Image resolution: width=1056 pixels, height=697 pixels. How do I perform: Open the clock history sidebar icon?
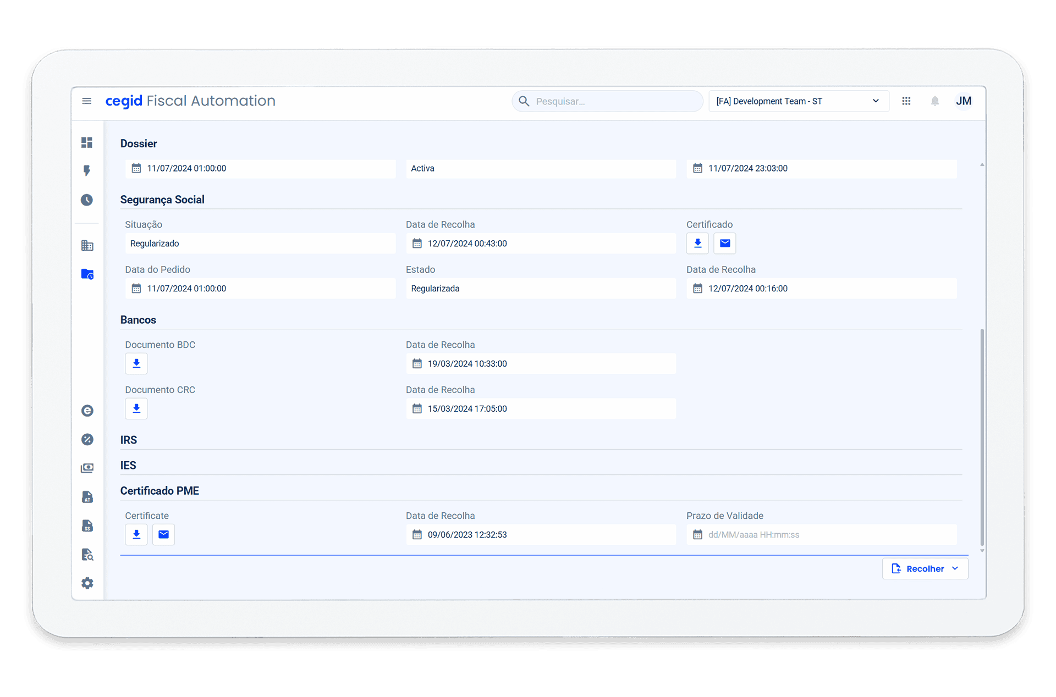click(87, 200)
